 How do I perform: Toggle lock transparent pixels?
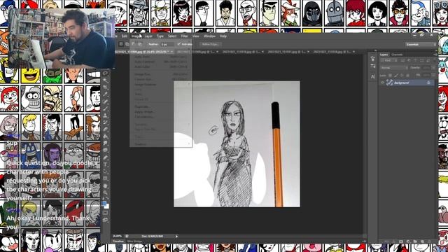click(391, 75)
